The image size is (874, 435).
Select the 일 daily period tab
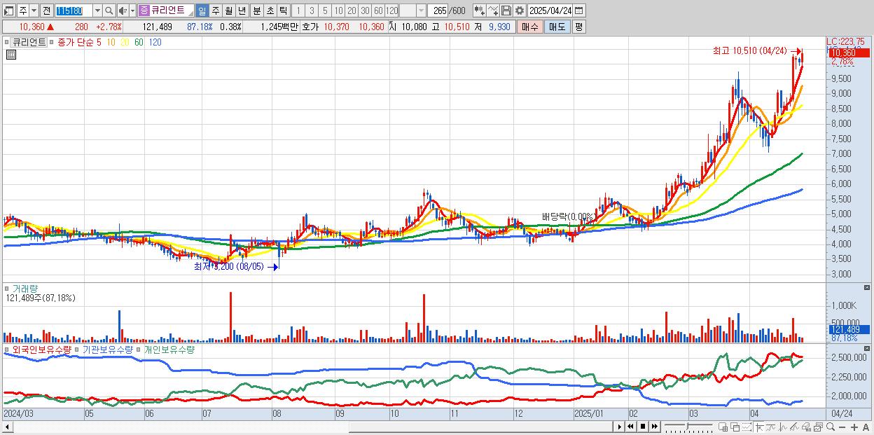202,11
